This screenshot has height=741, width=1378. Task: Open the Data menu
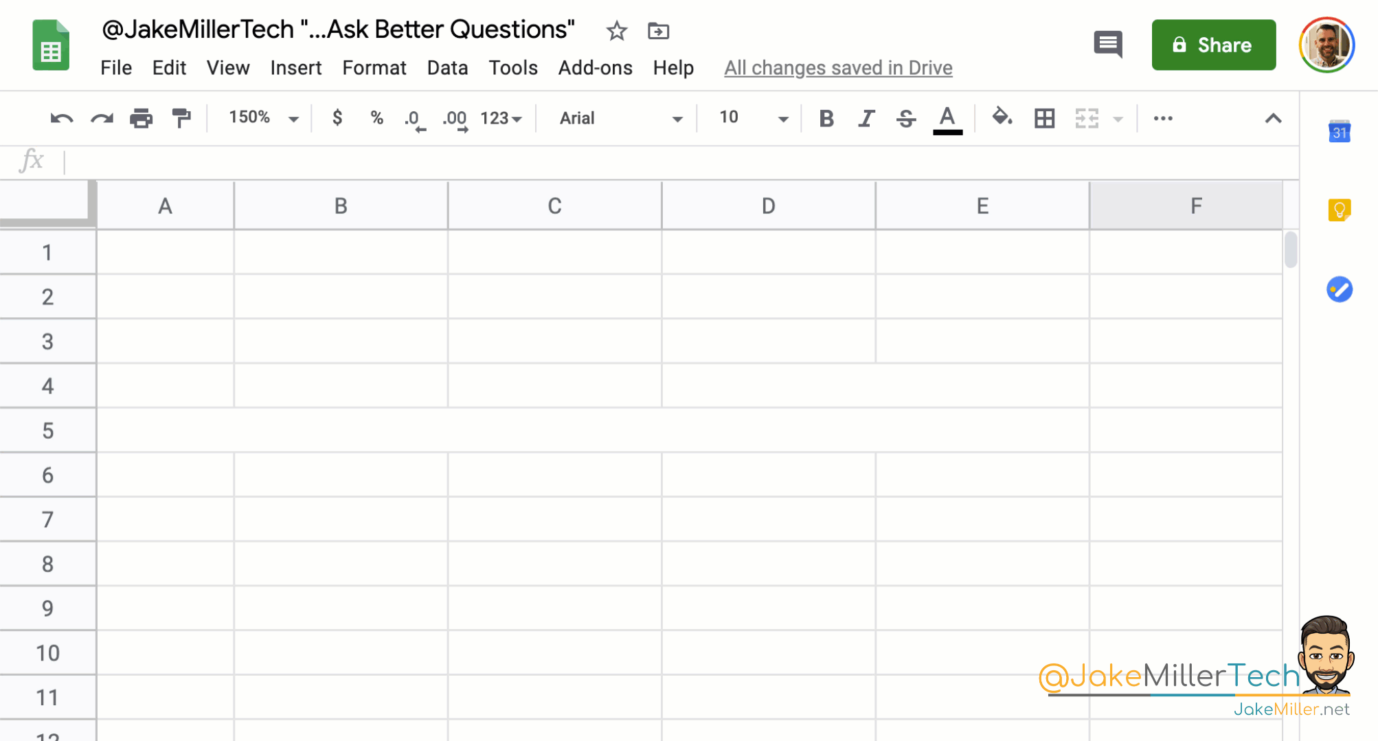click(x=447, y=67)
